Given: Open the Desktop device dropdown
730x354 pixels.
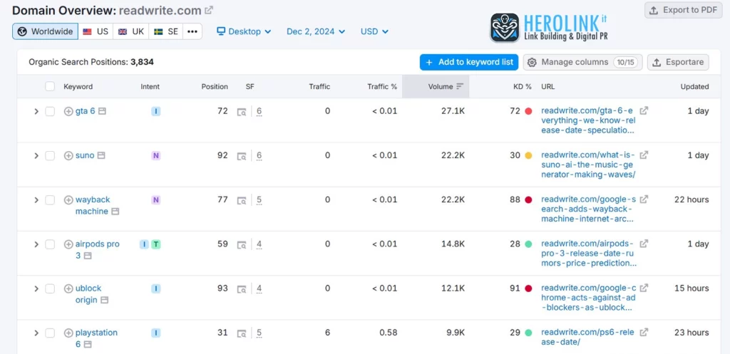Looking at the screenshot, I should (x=244, y=31).
